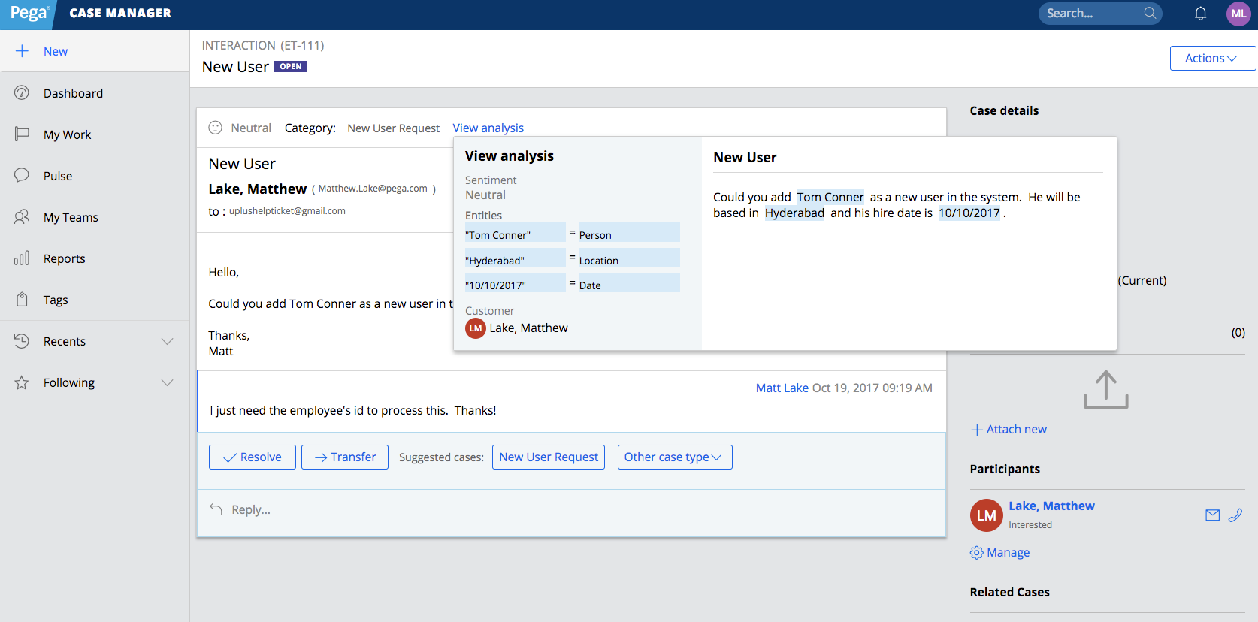The width and height of the screenshot is (1258, 622).
Task: Click the upload attachment arrow icon
Action: 1105,389
